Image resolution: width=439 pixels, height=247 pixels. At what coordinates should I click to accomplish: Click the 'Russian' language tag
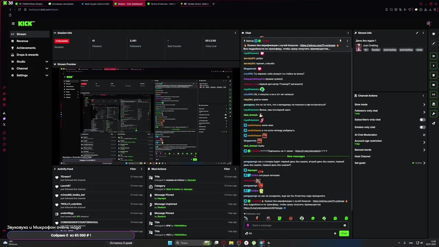point(376,50)
